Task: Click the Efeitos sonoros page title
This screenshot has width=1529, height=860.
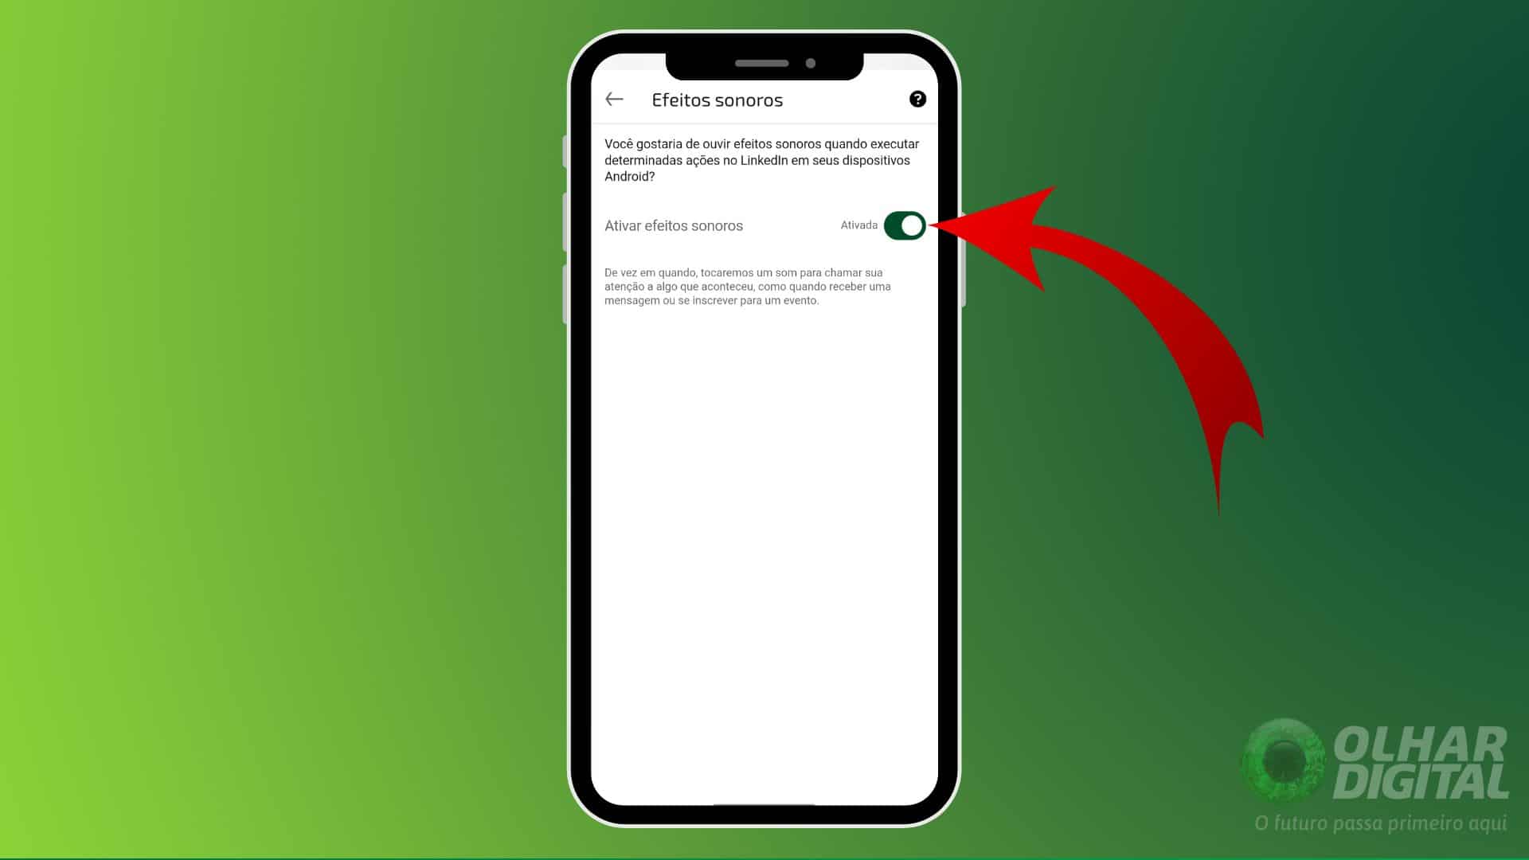Action: pos(718,99)
